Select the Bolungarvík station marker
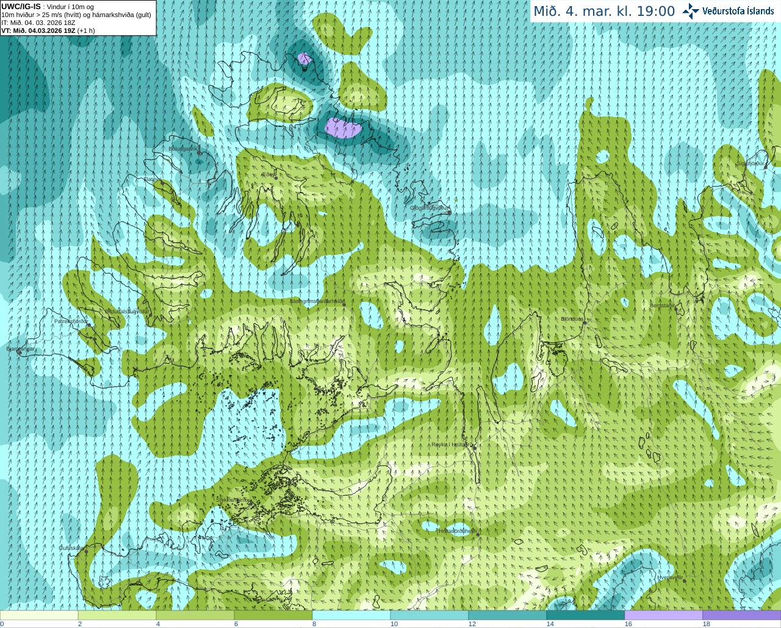Image resolution: width=781 pixels, height=628 pixels. coord(199,153)
